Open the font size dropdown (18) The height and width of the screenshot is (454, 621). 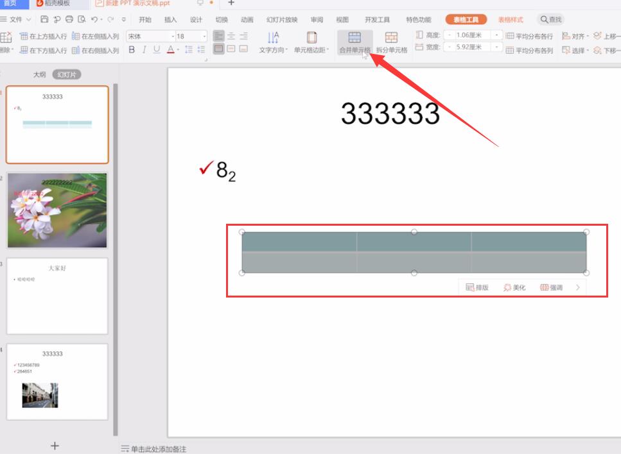pos(204,36)
